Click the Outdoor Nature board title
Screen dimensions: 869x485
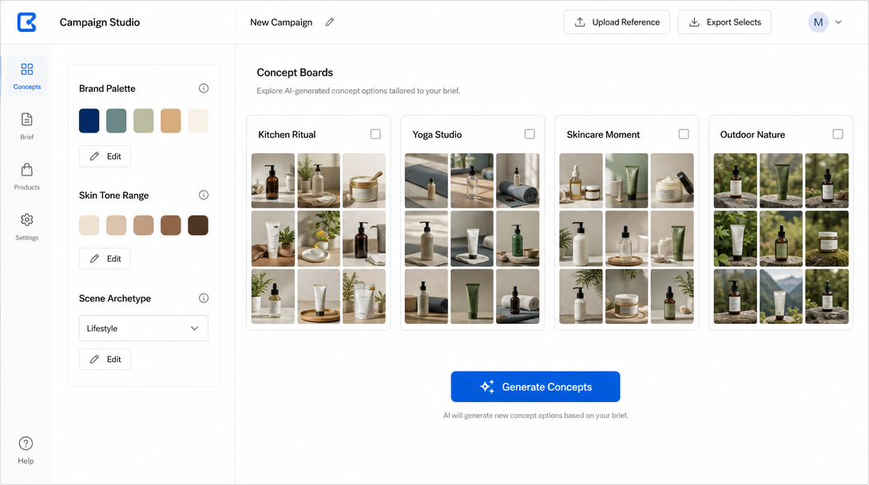point(752,135)
